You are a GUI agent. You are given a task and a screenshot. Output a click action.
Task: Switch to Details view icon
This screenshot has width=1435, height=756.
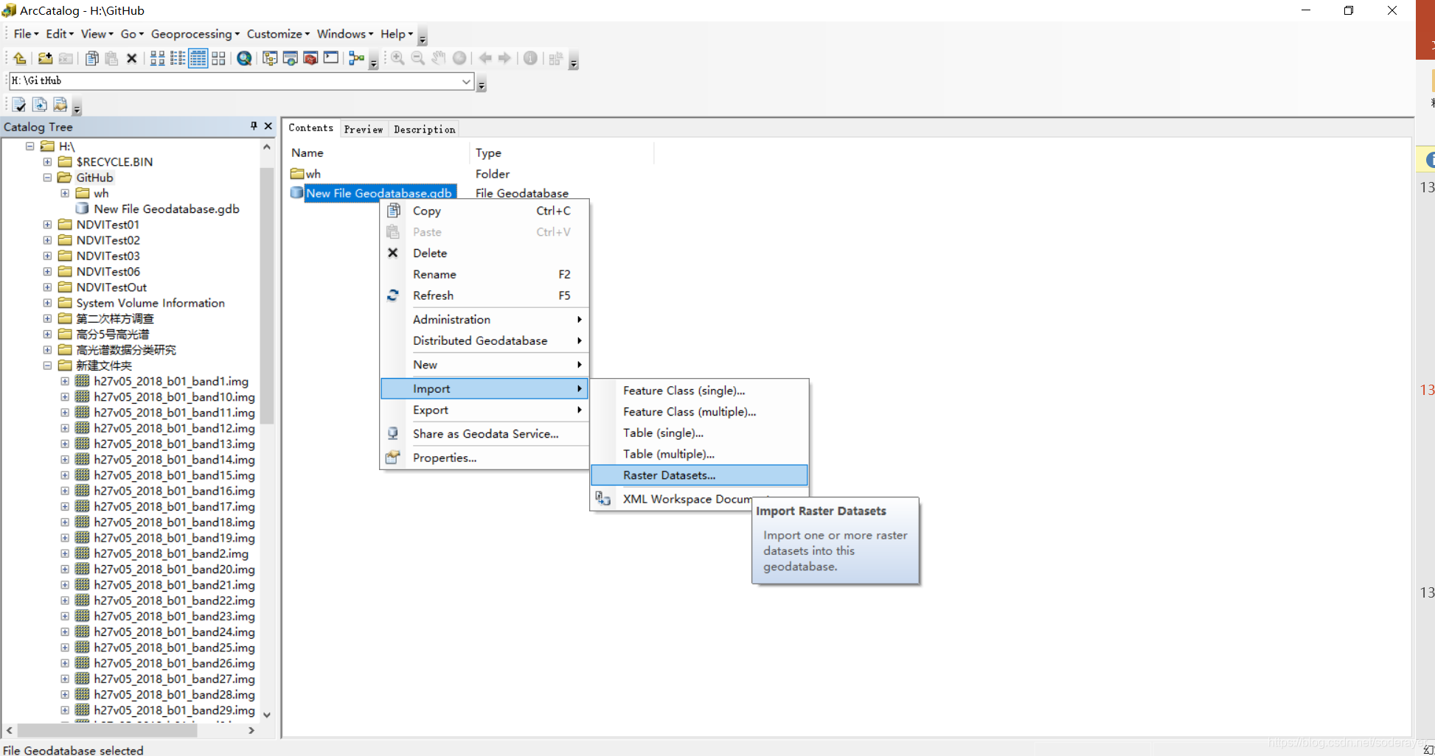(x=198, y=58)
